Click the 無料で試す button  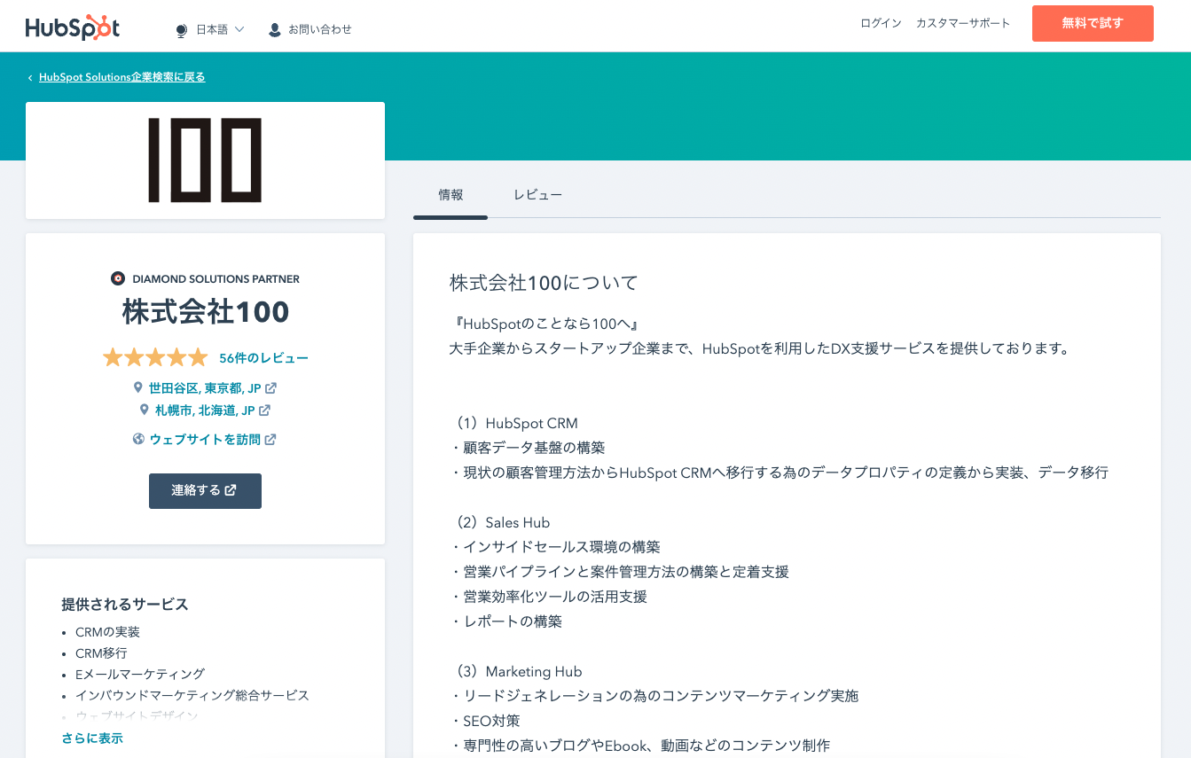1093,23
